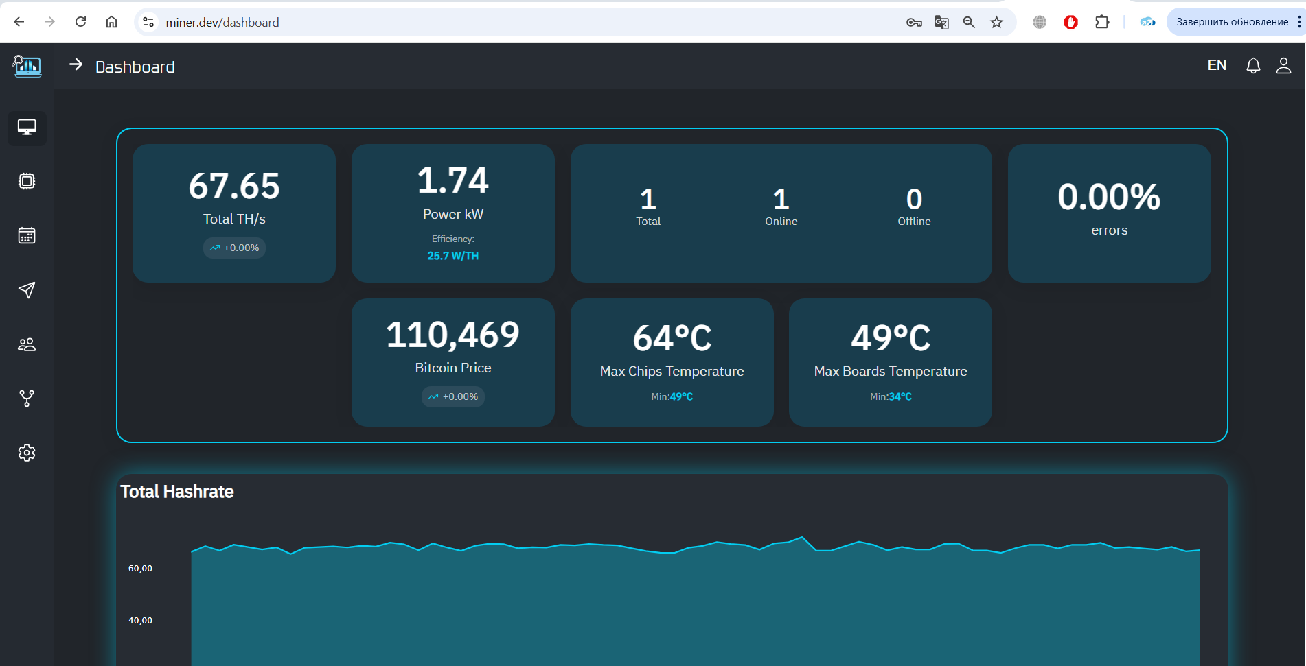Open the chip devices sidebar icon
1306x666 pixels.
point(27,181)
